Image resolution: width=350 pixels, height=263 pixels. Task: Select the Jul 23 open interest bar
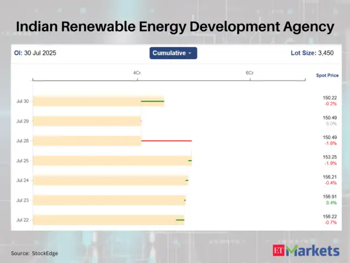point(108,200)
